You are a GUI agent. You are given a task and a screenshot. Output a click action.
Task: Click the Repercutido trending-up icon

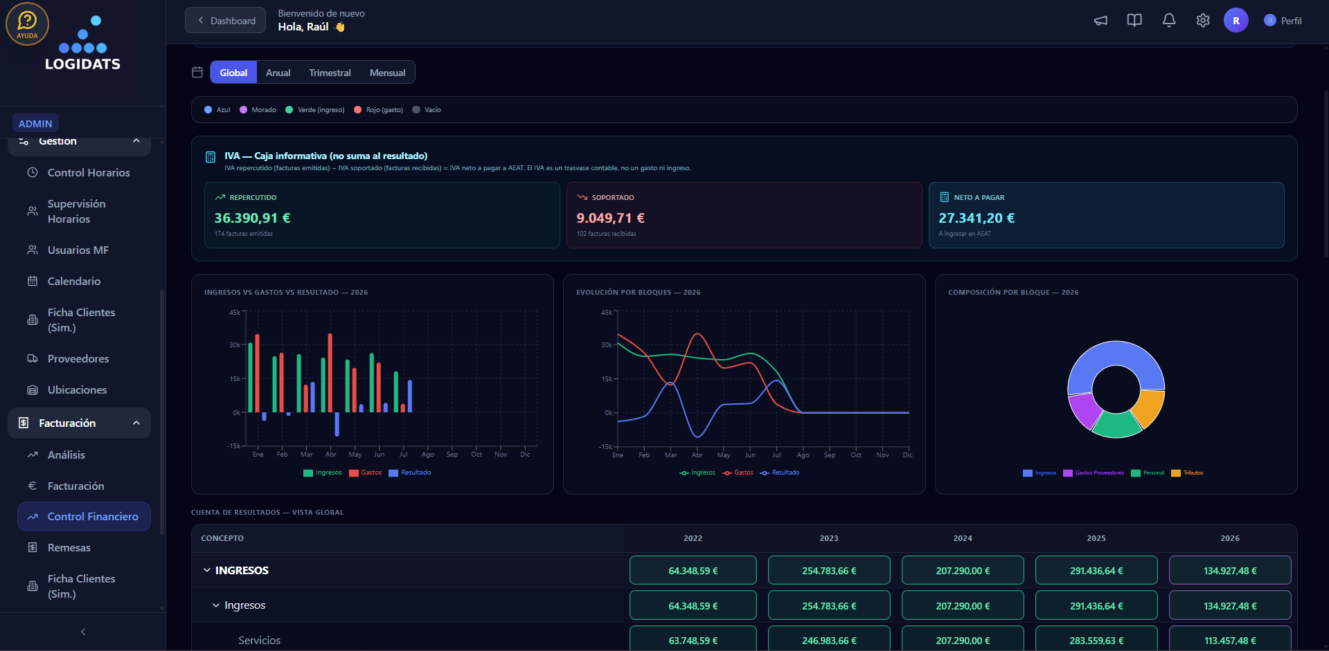click(x=220, y=197)
